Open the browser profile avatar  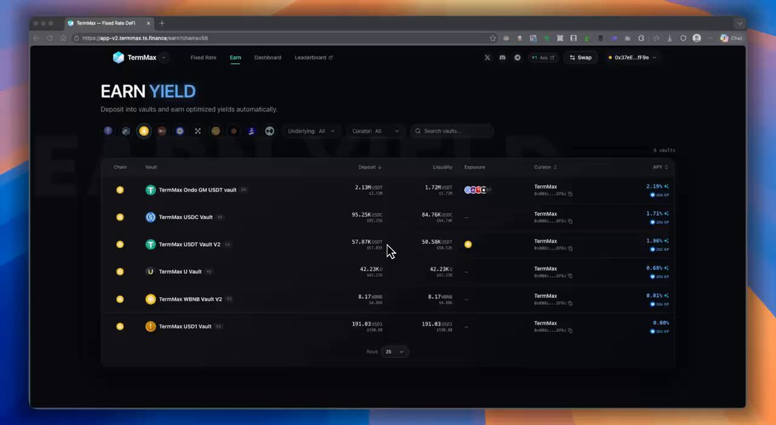tap(696, 38)
